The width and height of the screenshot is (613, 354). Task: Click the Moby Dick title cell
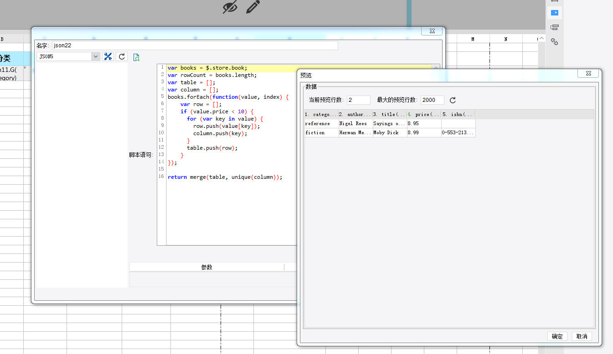(390, 133)
